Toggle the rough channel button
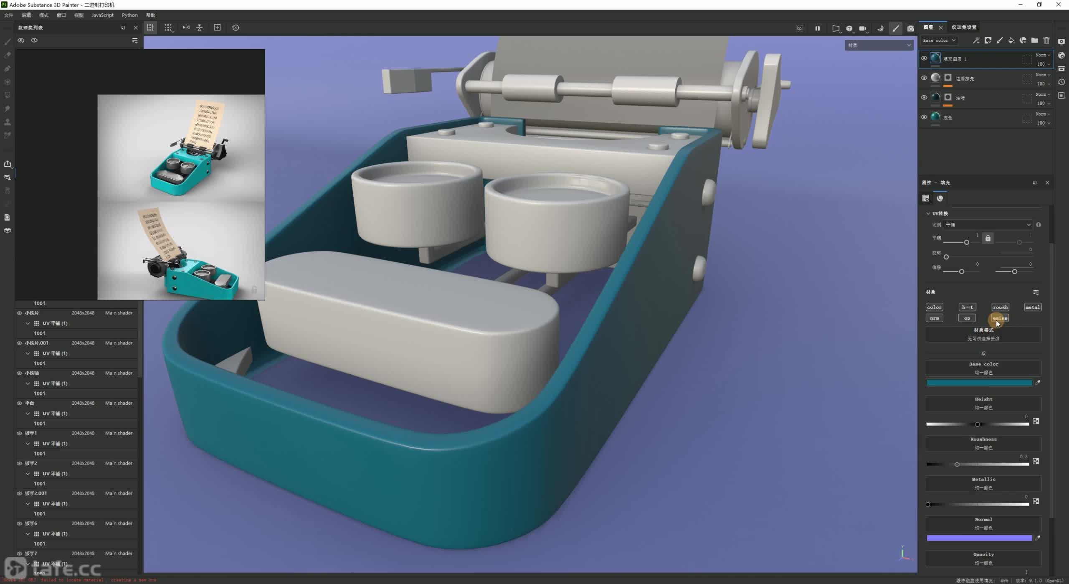This screenshot has width=1069, height=584. click(1000, 307)
